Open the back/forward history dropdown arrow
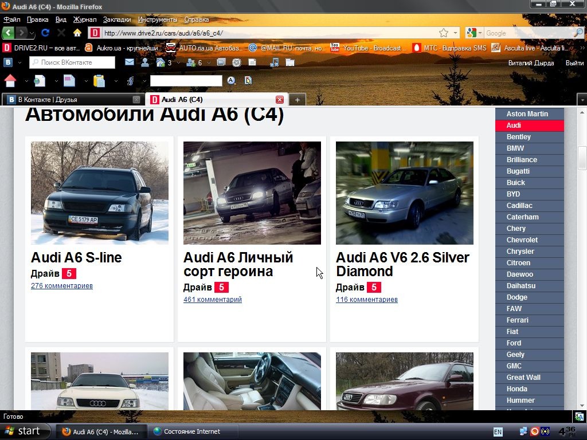The width and height of the screenshot is (587, 440). pos(32,33)
